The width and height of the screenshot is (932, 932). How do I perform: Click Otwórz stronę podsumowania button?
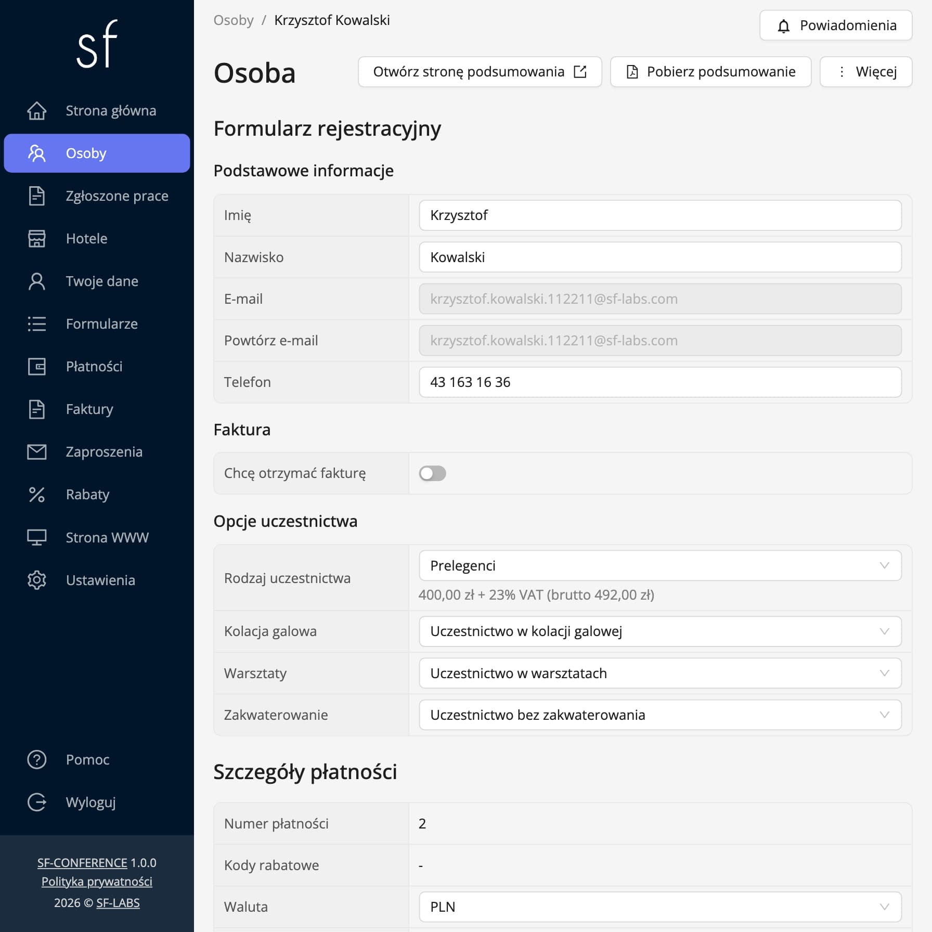pos(480,72)
